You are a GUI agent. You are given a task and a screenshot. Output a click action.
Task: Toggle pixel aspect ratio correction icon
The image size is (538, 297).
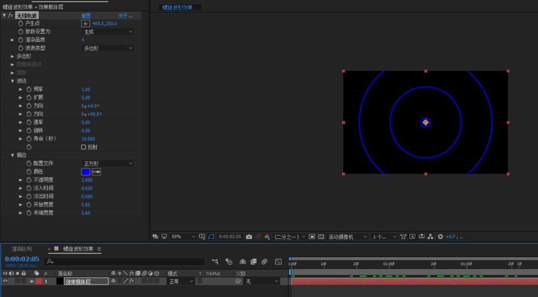click(x=403, y=237)
